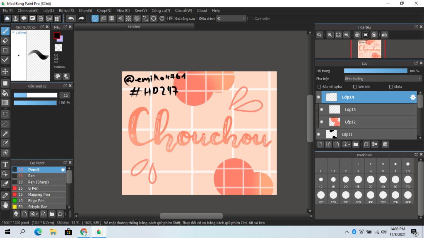Image resolution: width=424 pixels, height=238 pixels.
Task: Enable the Xén bớt checkbox
Action: point(355,87)
